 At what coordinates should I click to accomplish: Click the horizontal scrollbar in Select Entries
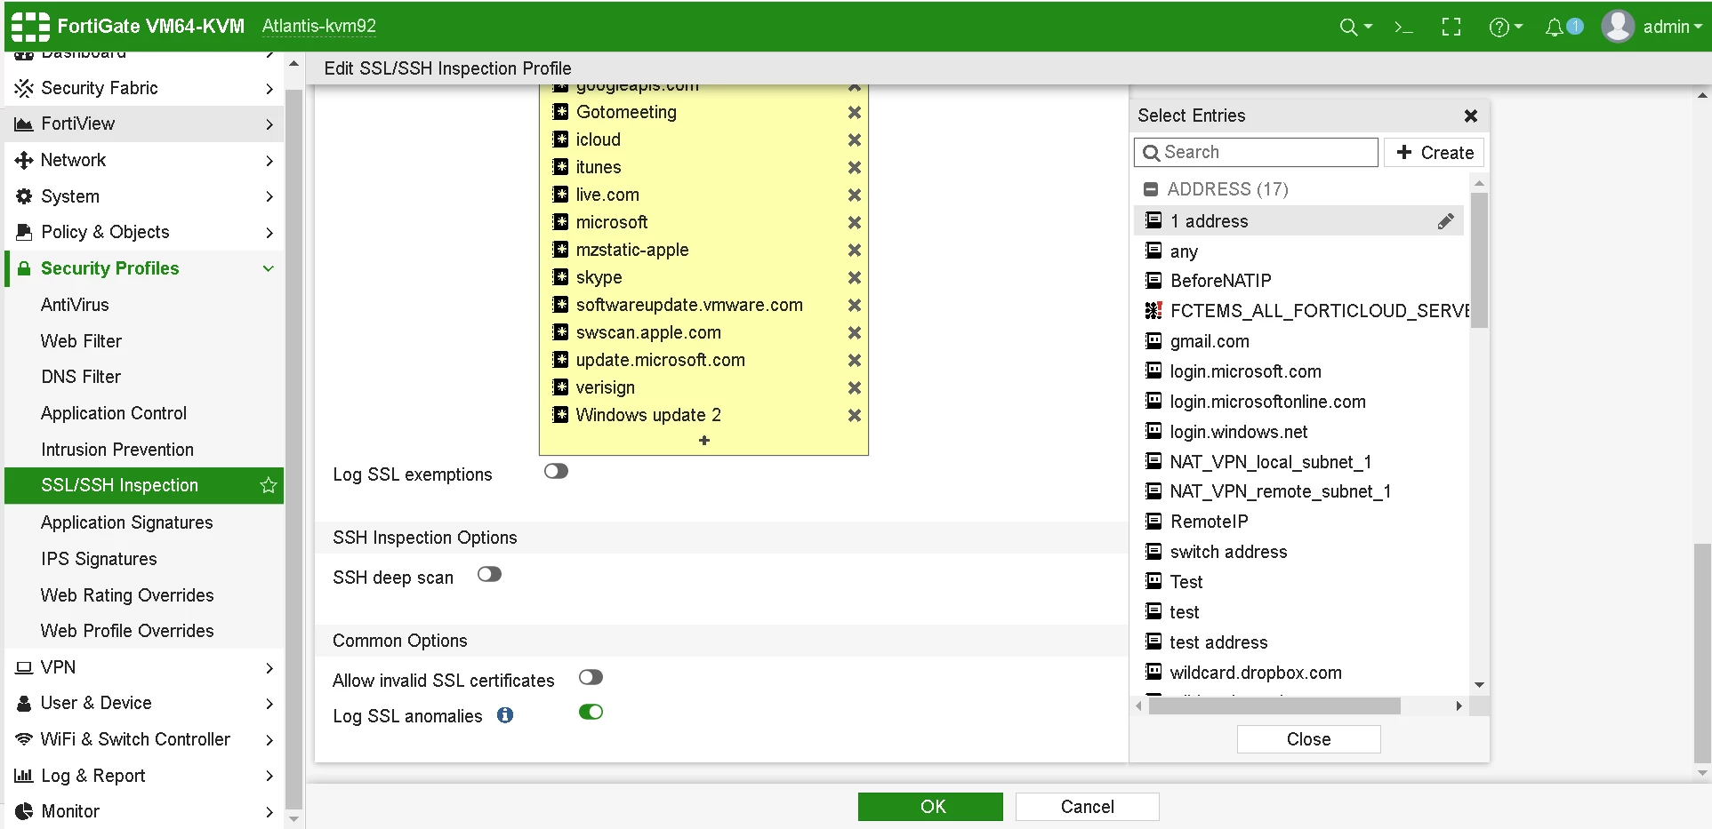(1274, 705)
